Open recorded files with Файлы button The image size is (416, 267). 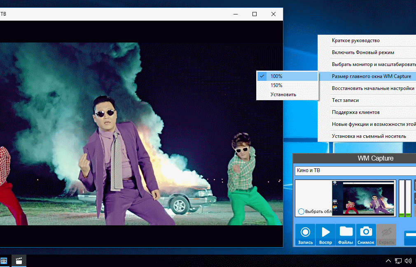(346, 234)
